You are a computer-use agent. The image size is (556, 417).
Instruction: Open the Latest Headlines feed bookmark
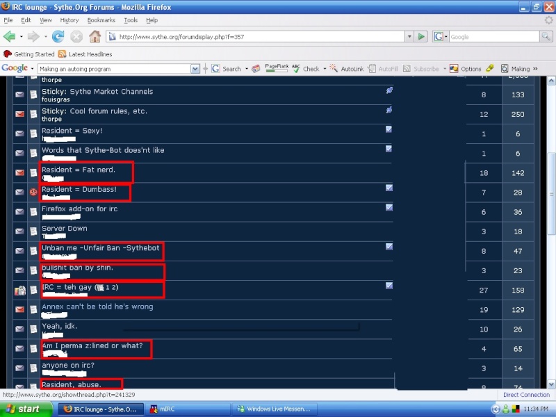(85, 54)
